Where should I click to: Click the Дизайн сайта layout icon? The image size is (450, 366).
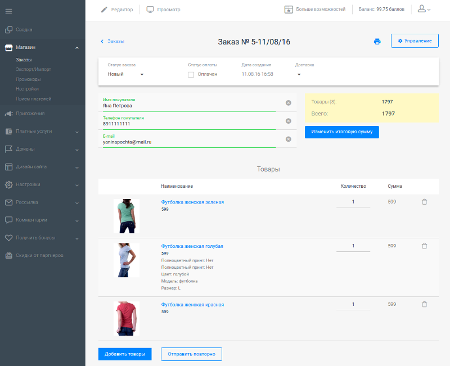point(8,167)
